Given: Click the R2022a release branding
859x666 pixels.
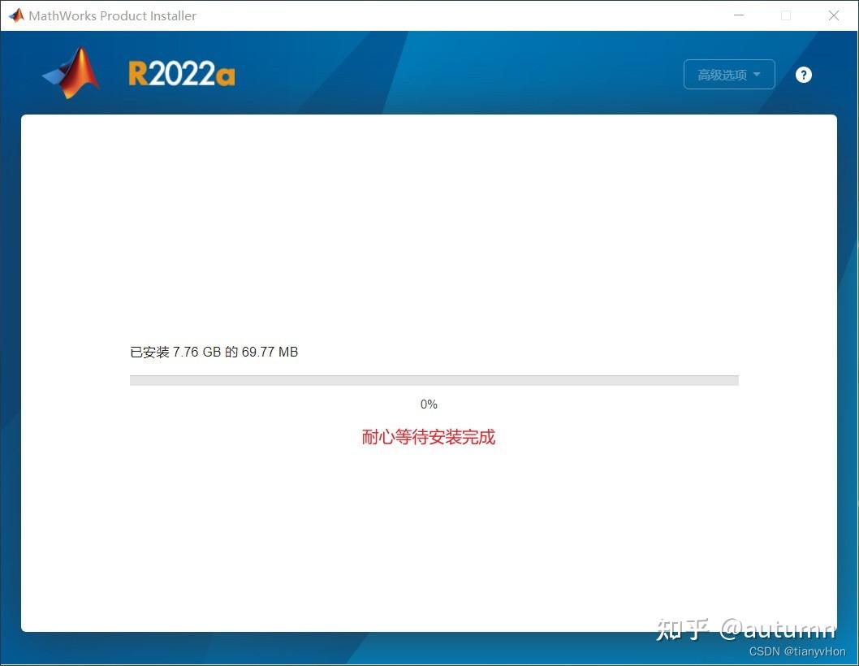Looking at the screenshot, I should (181, 73).
